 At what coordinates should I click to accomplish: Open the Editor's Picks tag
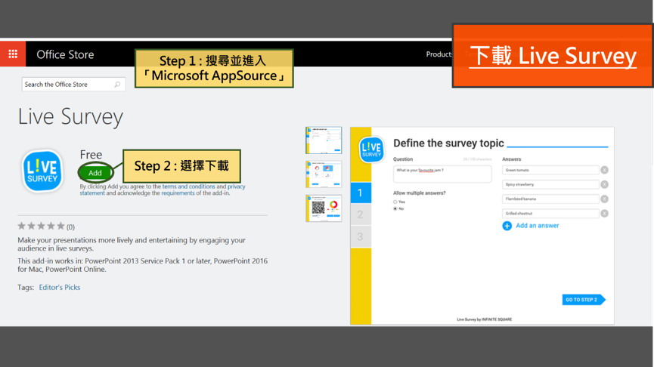[x=60, y=288]
